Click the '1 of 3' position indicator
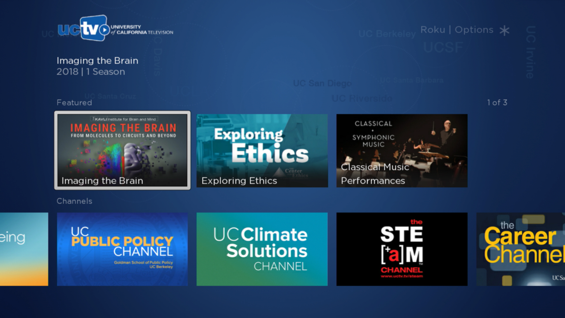This screenshot has height=318, width=565. [497, 102]
